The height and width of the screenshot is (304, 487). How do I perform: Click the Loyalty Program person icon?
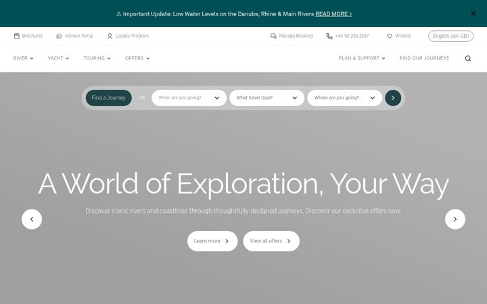click(x=110, y=36)
